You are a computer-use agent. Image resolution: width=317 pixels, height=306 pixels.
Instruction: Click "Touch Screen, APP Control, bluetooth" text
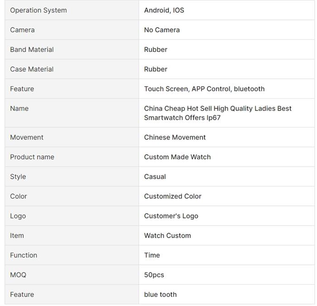[204, 89]
